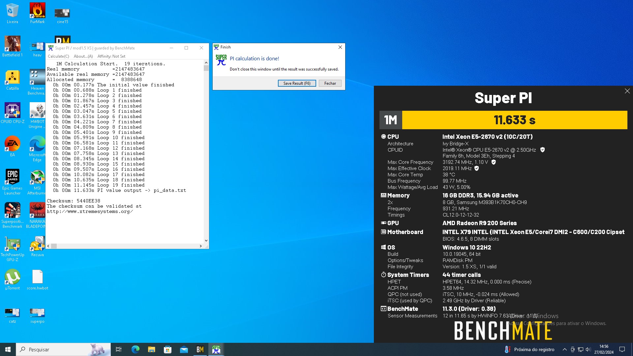Open the volume control in system tray
633x356 pixels.
tap(588, 349)
